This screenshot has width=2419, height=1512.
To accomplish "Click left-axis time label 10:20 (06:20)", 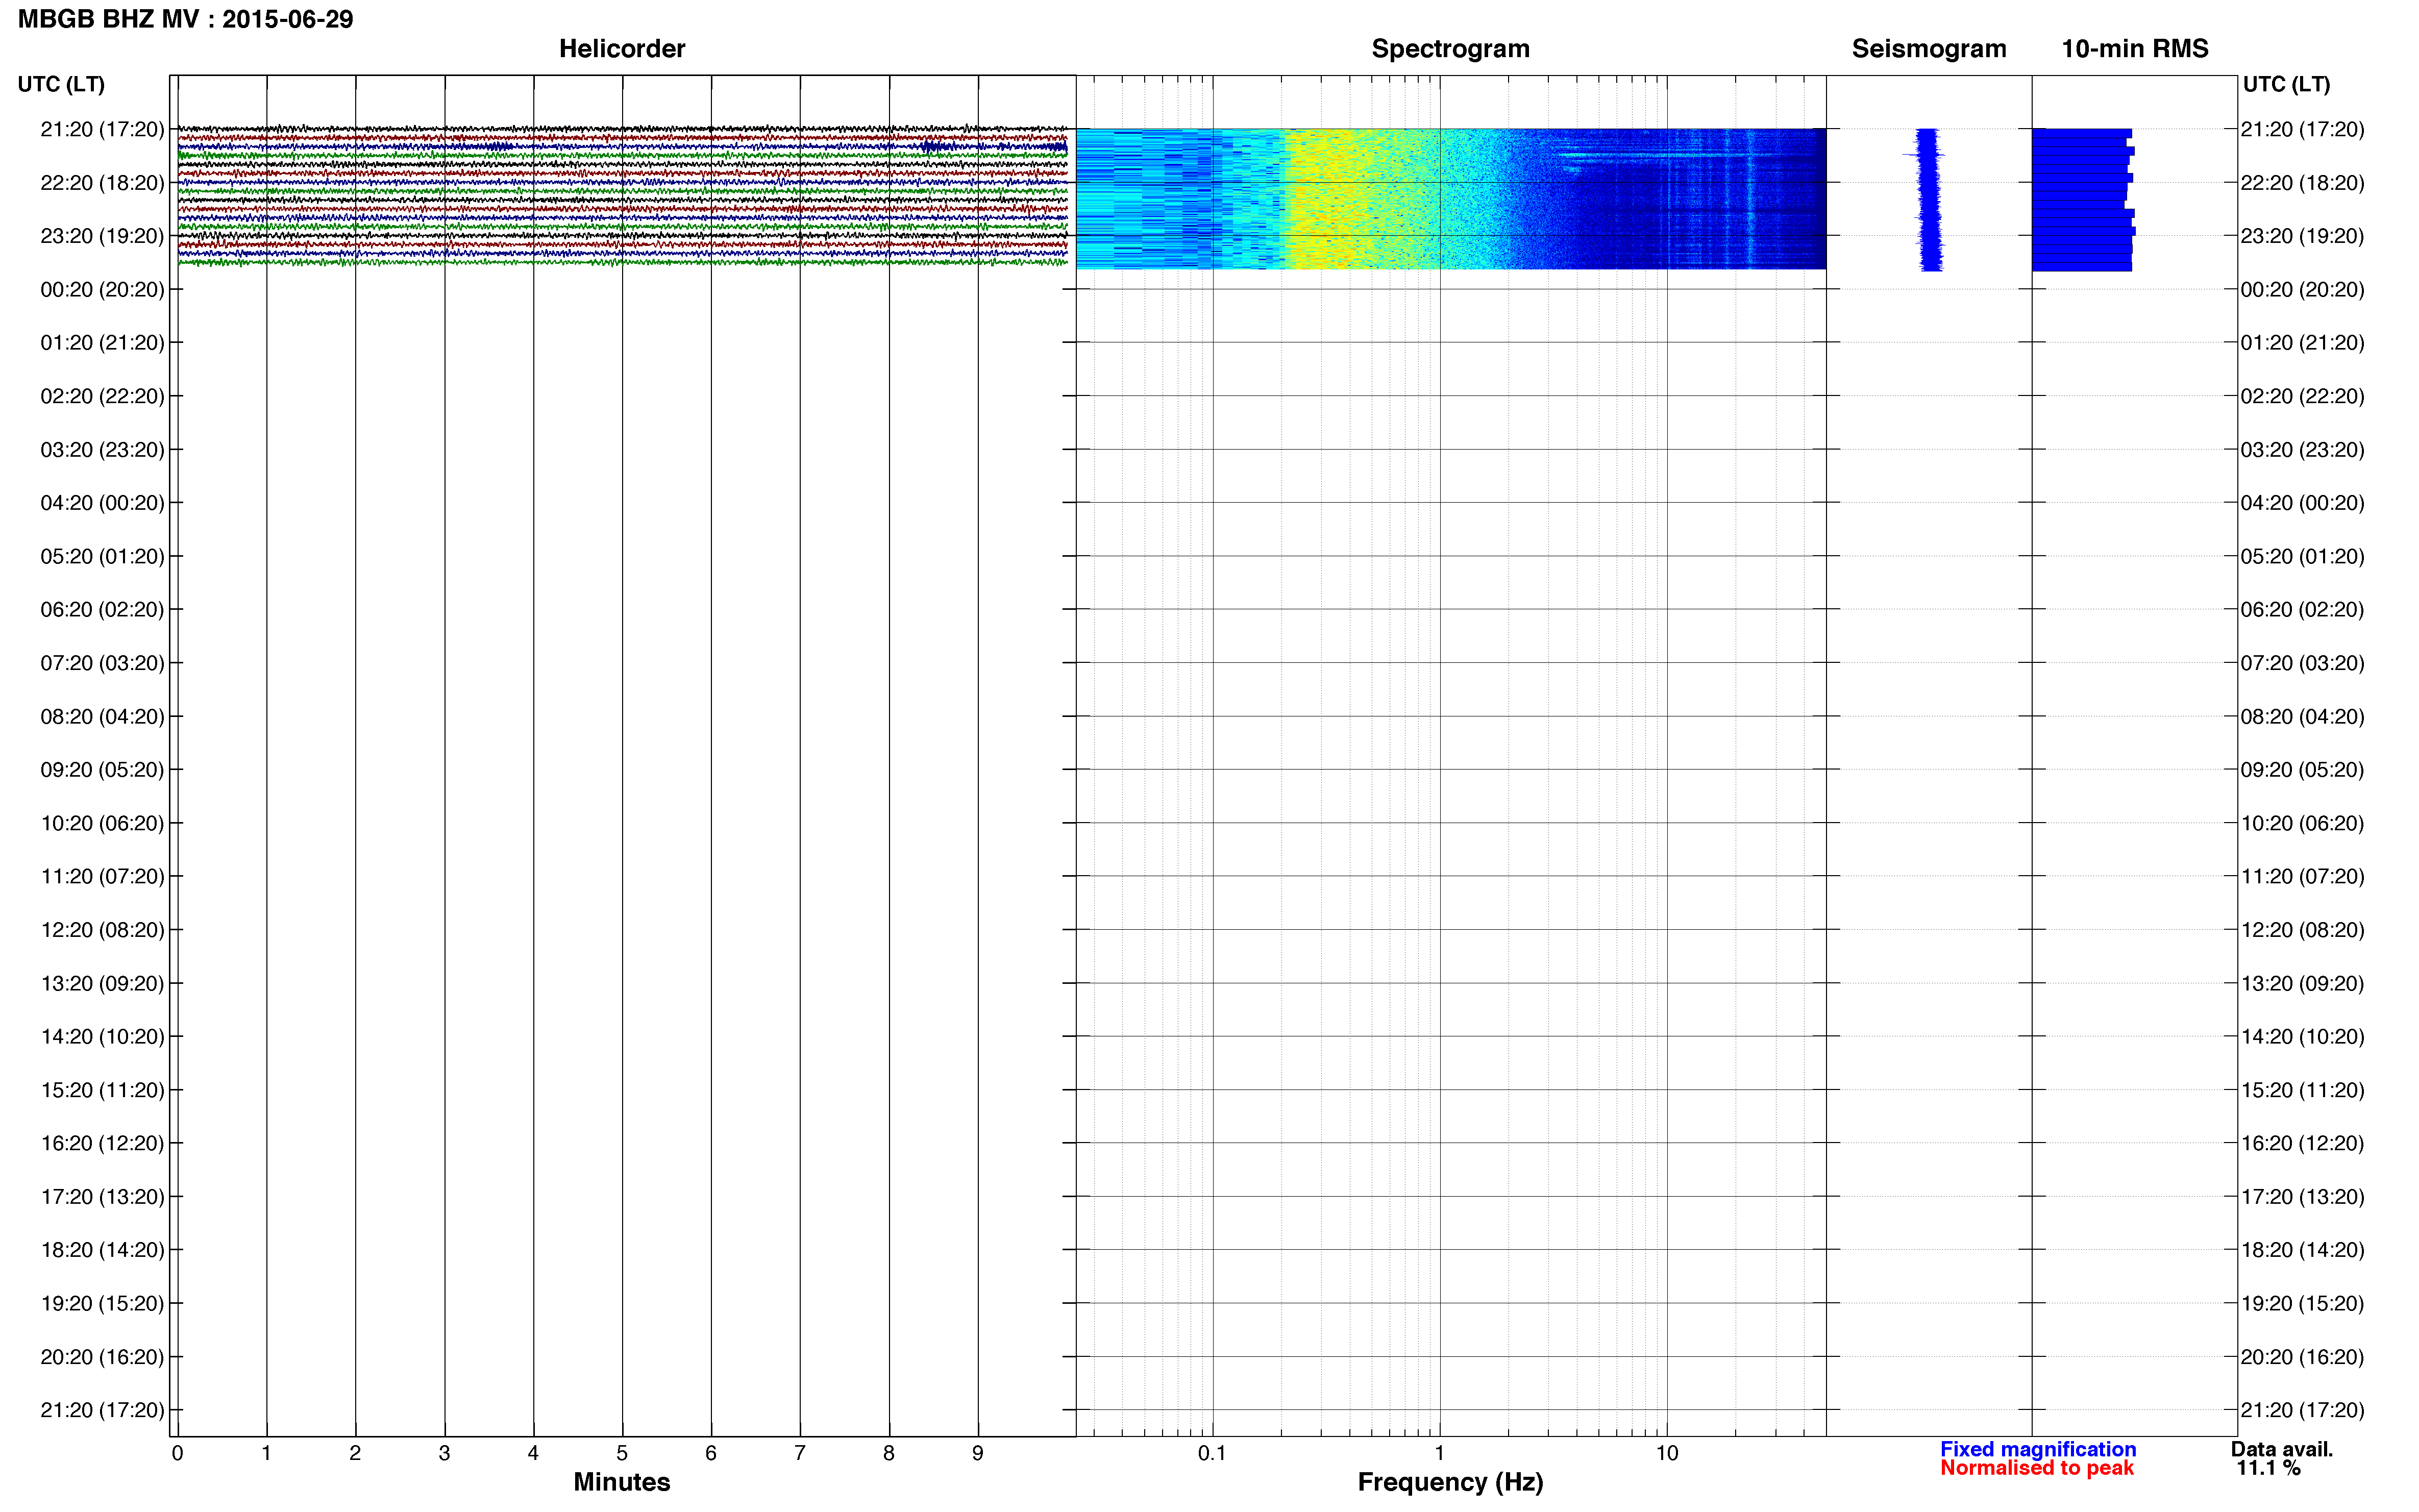I will tap(102, 823).
